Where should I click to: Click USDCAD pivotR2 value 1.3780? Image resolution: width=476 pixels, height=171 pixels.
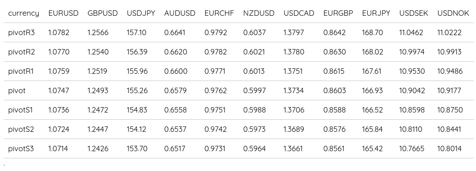coord(294,52)
